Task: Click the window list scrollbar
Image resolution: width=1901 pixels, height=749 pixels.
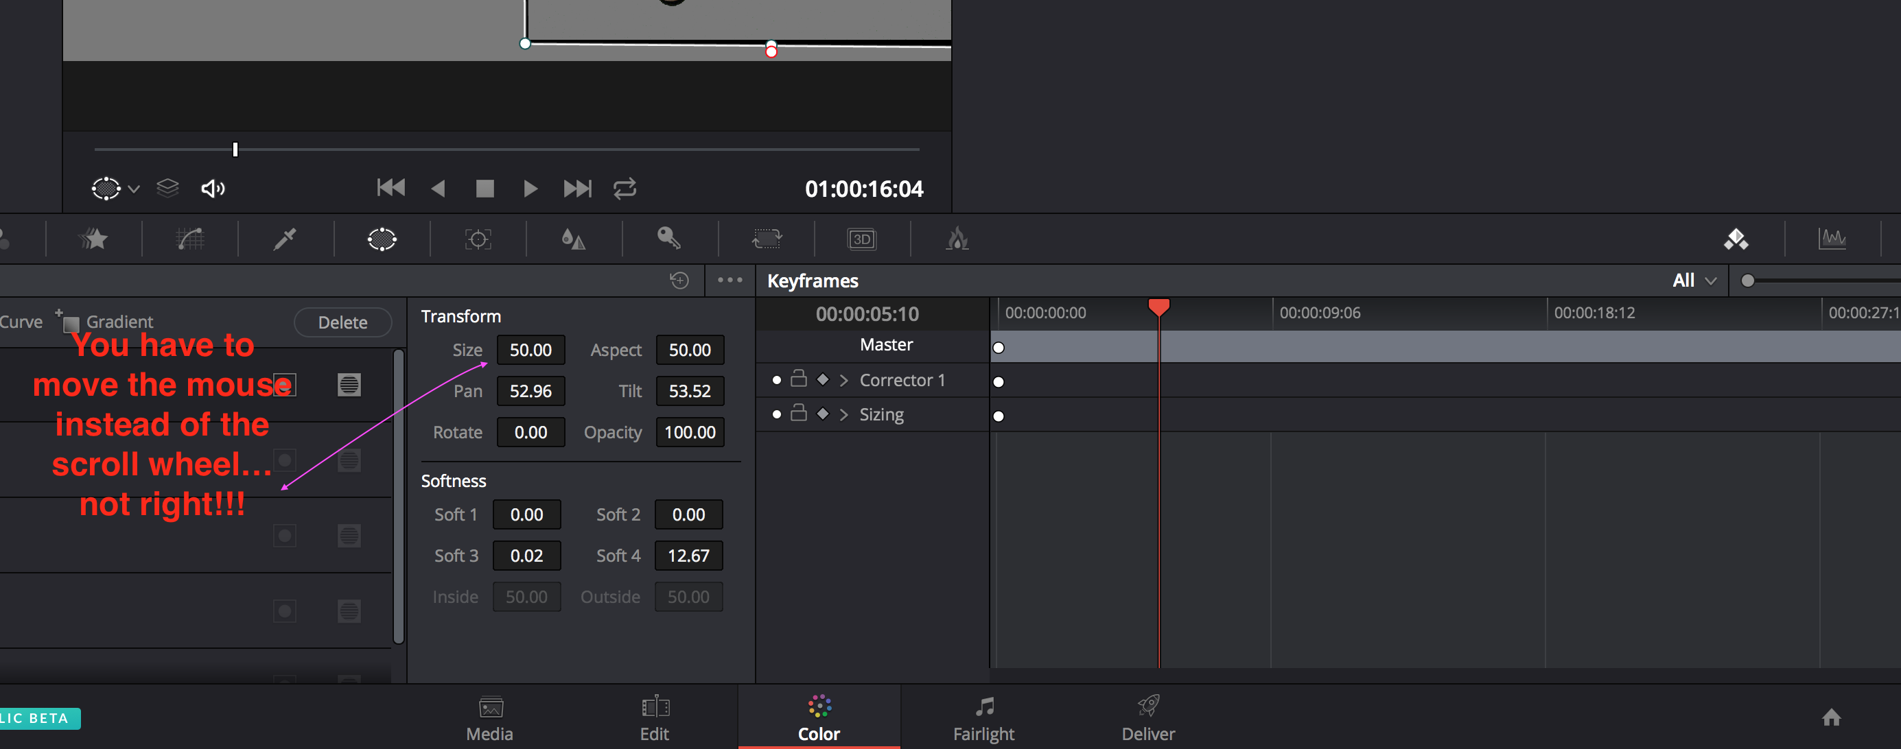Action: [399, 497]
